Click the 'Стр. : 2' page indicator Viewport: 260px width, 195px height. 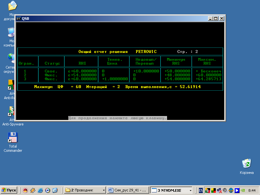click(188, 52)
